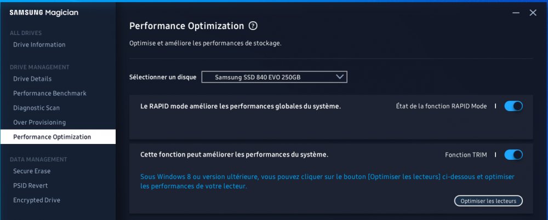Turn off the Fonction TRIM switch
The image size is (548, 220).
tap(513, 155)
